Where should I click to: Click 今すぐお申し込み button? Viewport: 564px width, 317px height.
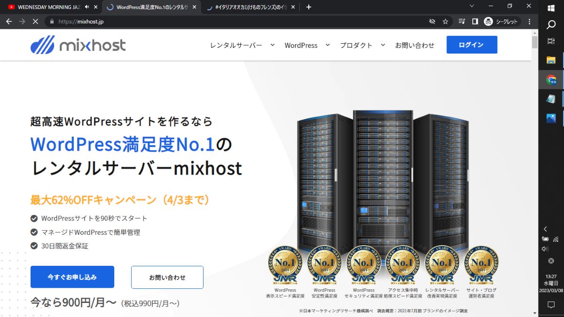pyautogui.click(x=72, y=277)
